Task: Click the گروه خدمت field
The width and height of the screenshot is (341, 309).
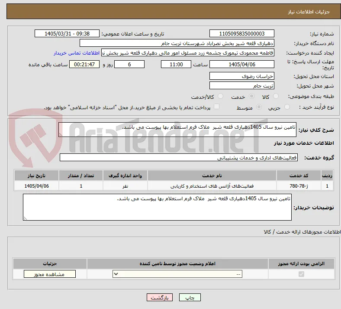Action: click(x=179, y=157)
